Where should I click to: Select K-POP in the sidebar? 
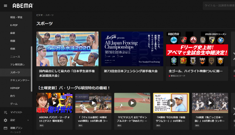[14, 25]
